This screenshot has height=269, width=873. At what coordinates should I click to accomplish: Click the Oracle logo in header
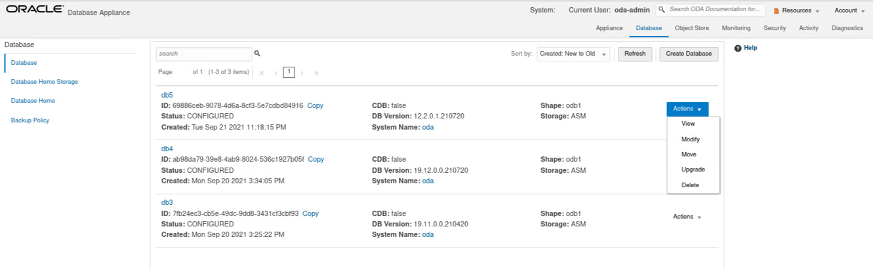[x=35, y=10]
